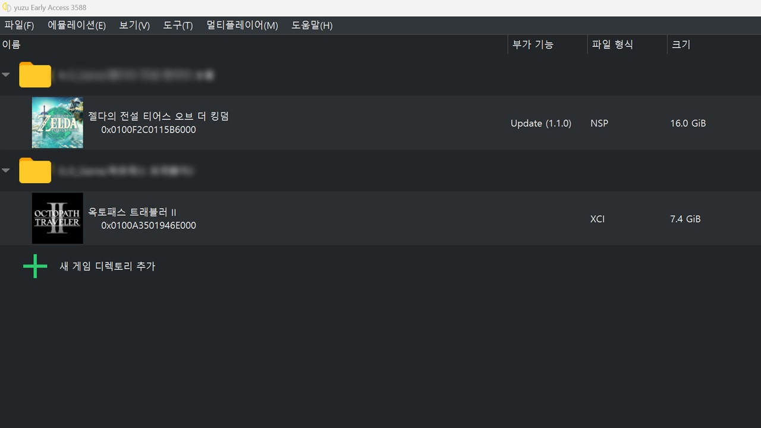Select the Octopath Traveler II cover art
The height and width of the screenshot is (428, 761).
pyautogui.click(x=58, y=218)
